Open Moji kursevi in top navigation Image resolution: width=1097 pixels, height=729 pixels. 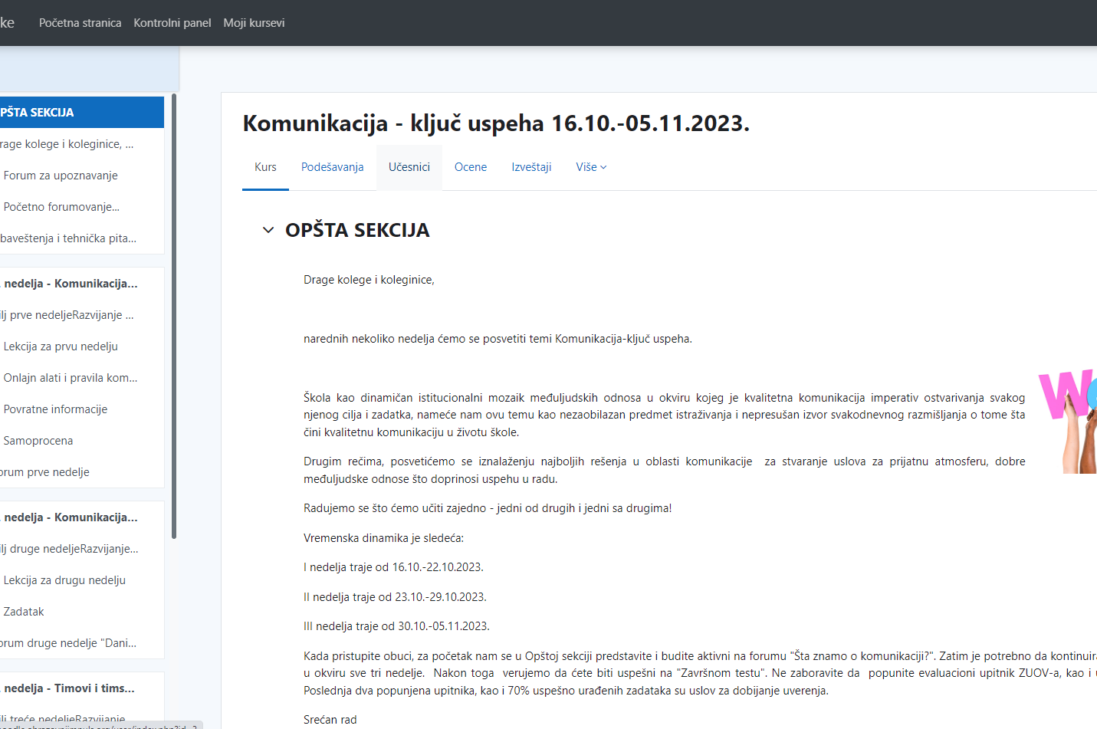(254, 23)
